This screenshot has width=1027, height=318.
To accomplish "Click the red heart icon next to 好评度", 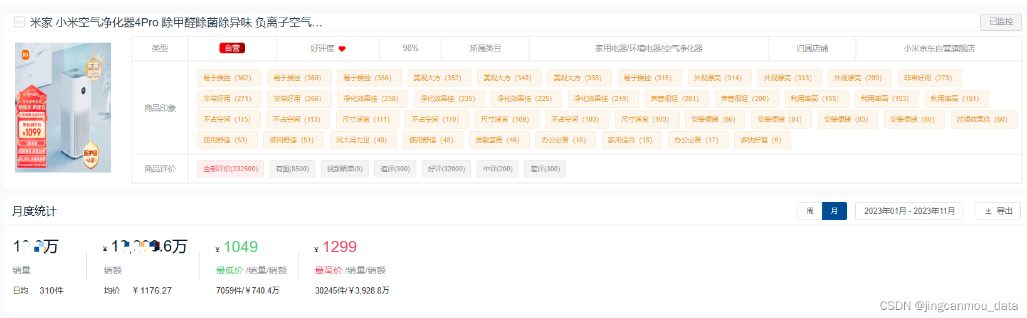I will pos(342,49).
